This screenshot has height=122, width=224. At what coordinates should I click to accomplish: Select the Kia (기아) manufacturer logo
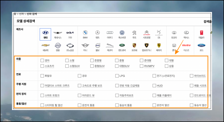[70, 33]
